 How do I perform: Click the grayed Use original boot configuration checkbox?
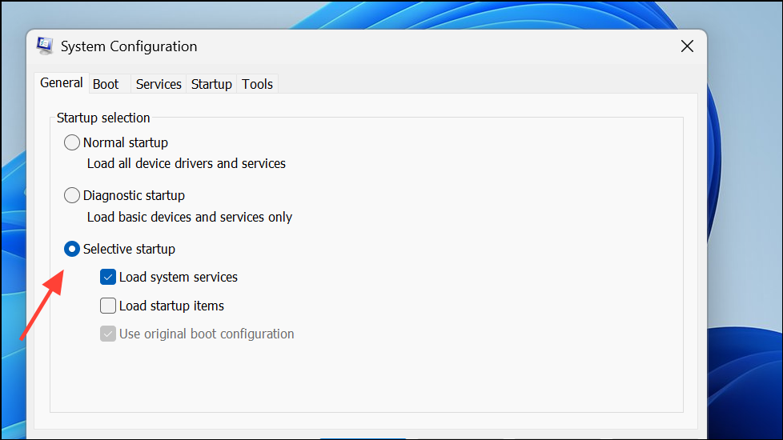[x=108, y=334]
